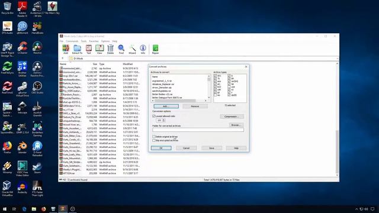Viewport: 379px width, 213px height.
Task: Open the Help menu in the menu bar
Action: coord(114,41)
